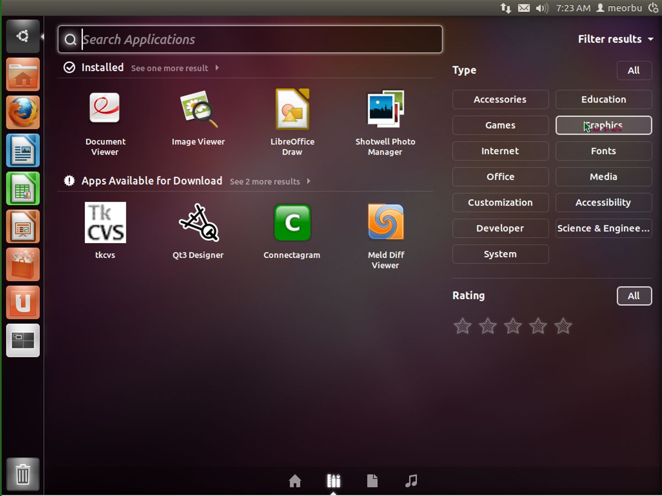Enable the Graphics type filter
662x496 pixels.
[x=603, y=125]
